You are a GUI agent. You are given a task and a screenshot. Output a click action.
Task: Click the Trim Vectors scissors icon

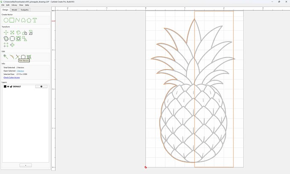click(17, 57)
